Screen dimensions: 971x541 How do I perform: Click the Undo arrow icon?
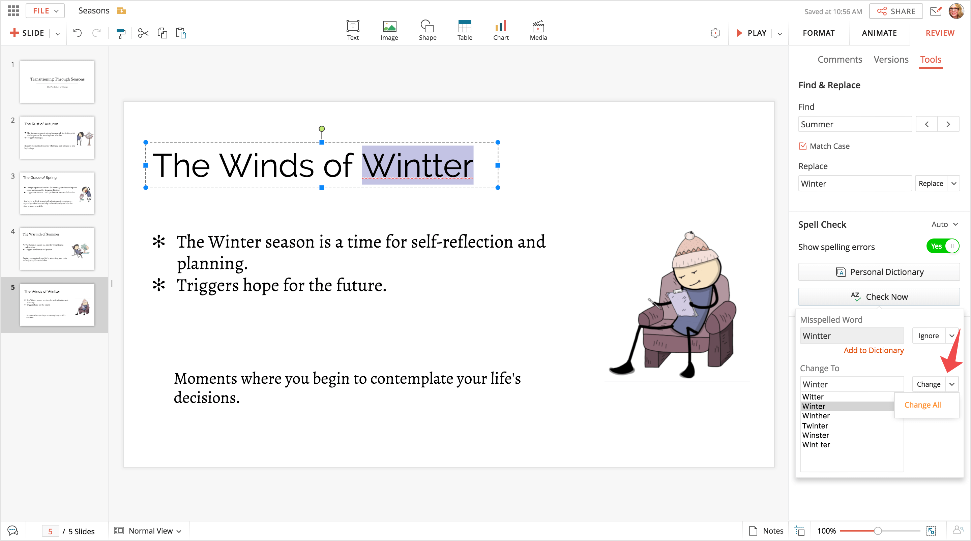click(77, 33)
